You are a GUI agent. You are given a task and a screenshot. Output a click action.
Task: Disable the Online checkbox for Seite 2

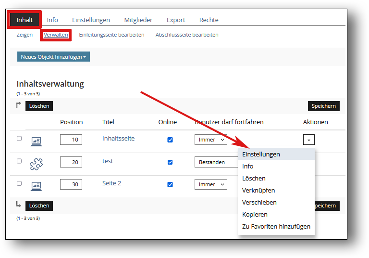pos(170,184)
